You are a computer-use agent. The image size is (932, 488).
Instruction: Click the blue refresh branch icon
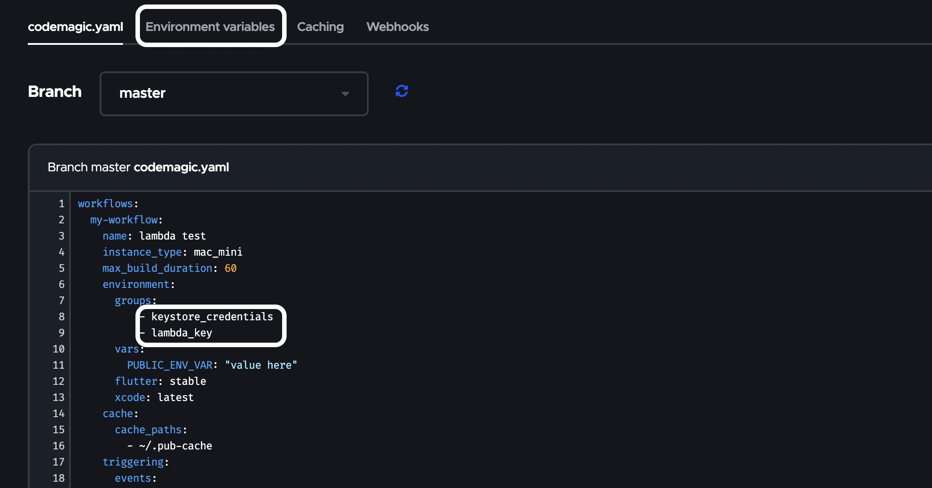point(401,91)
